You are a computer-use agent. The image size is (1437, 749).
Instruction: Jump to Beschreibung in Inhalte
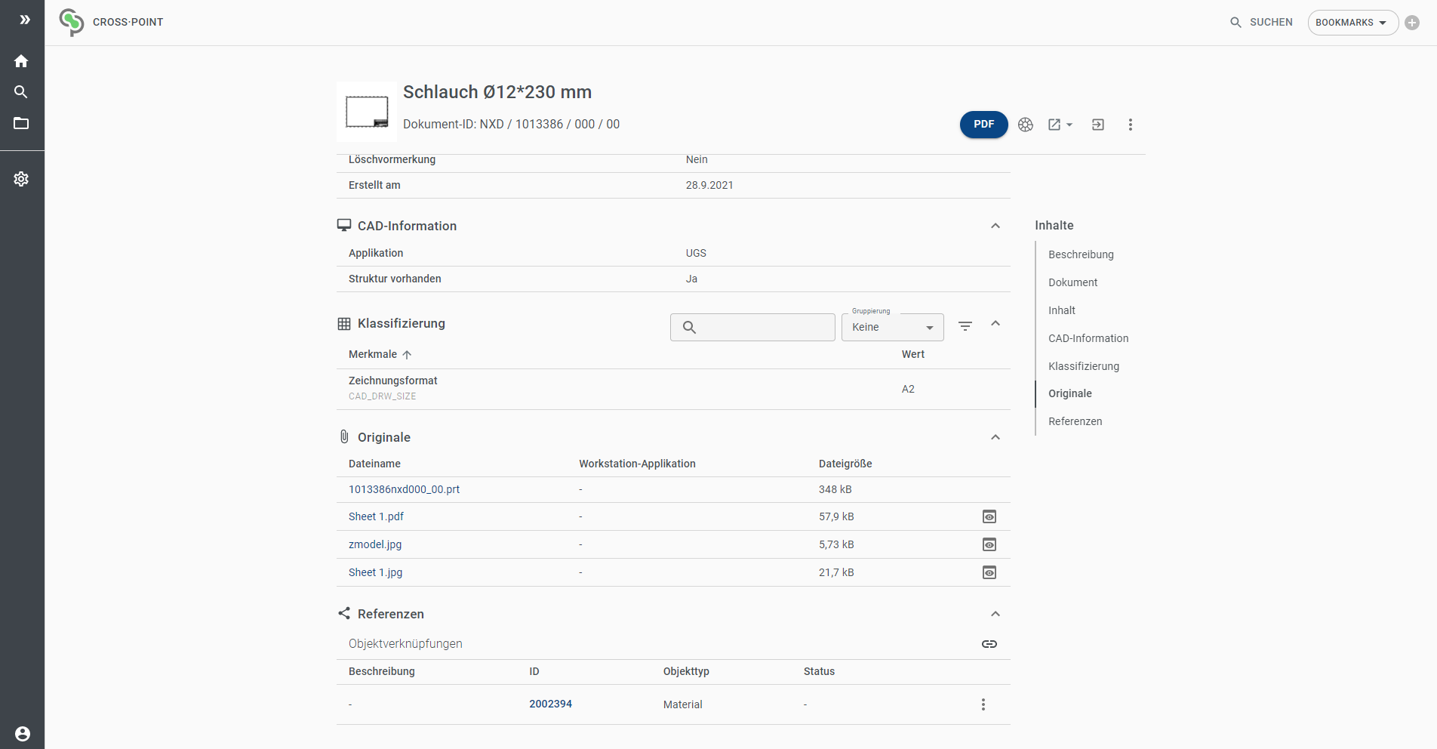[x=1081, y=254]
